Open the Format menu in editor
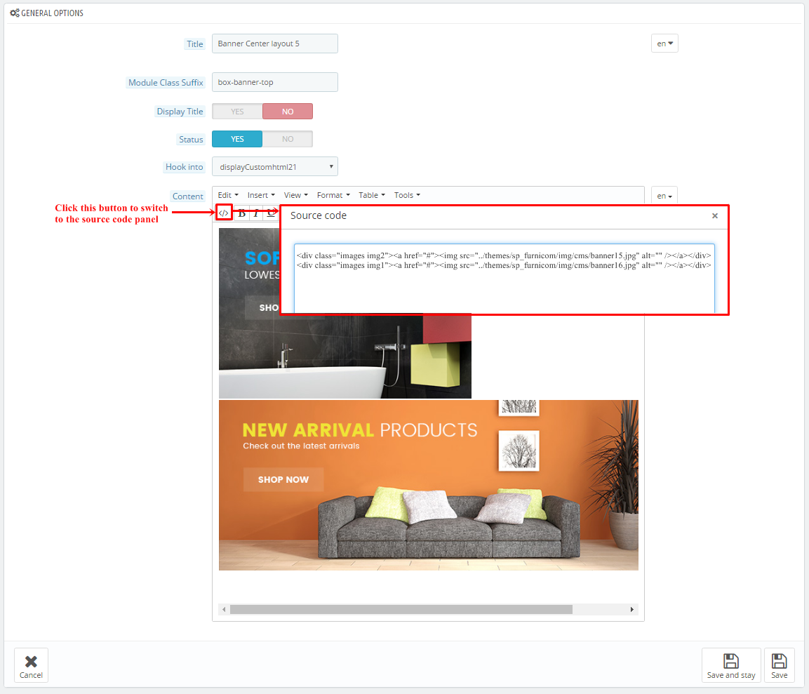The height and width of the screenshot is (694, 809). (x=333, y=195)
